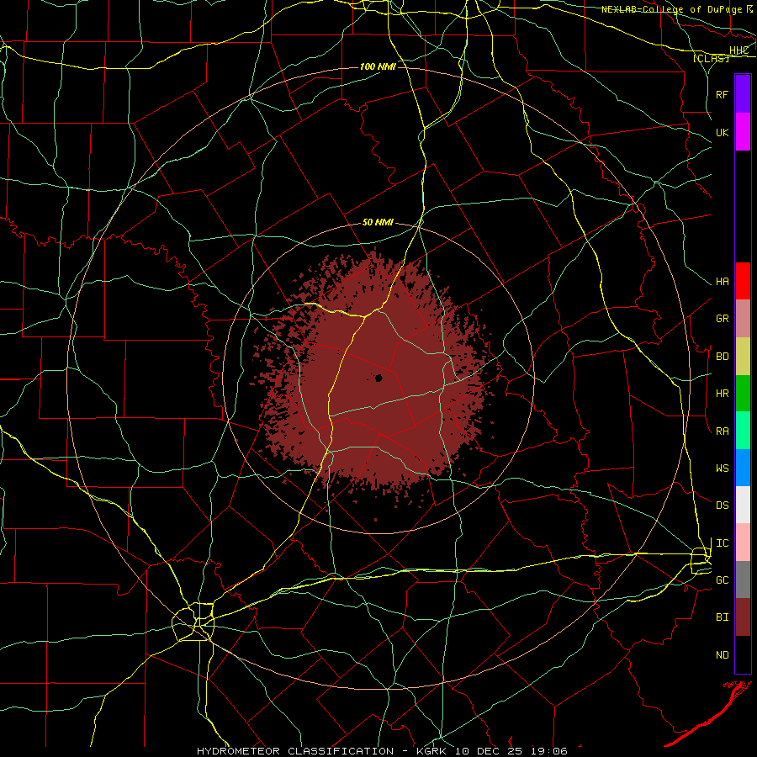Select the IC legend label
757x757 pixels.
(x=723, y=543)
